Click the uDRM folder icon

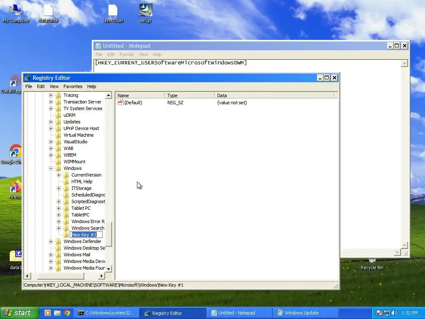[x=59, y=115]
